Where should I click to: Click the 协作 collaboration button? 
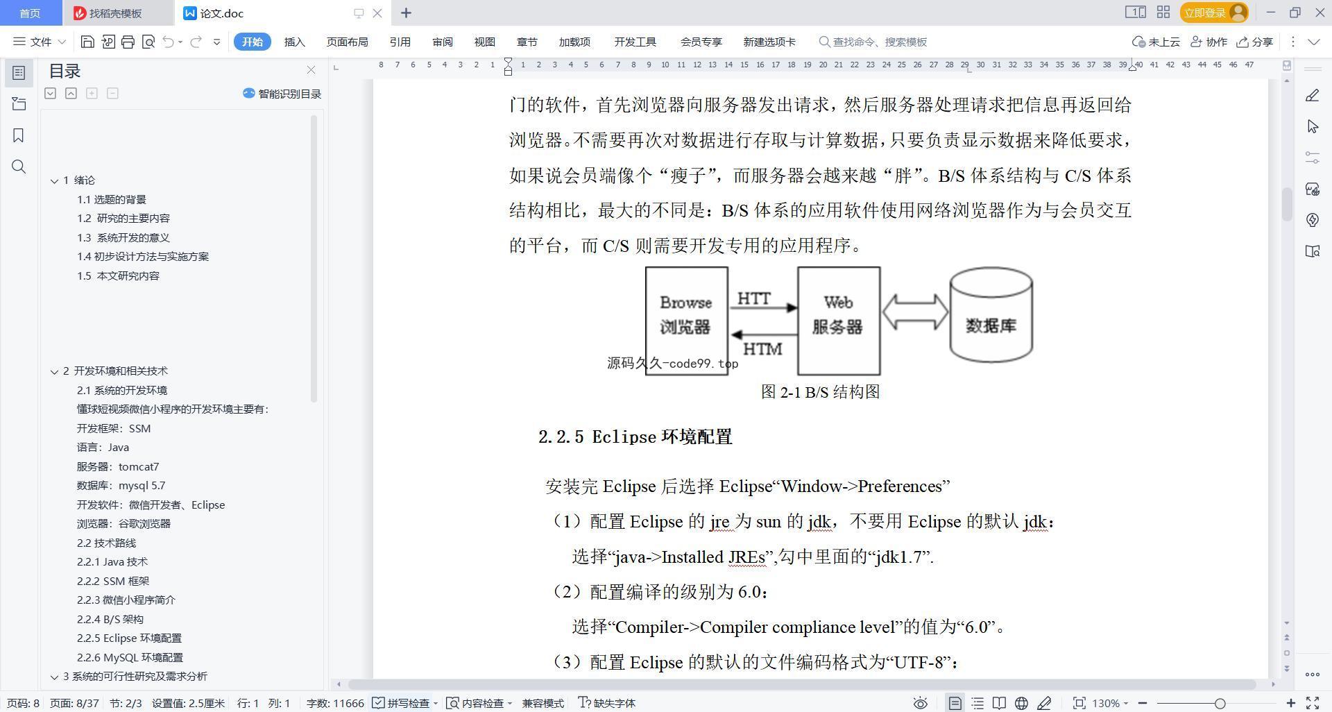click(1209, 42)
